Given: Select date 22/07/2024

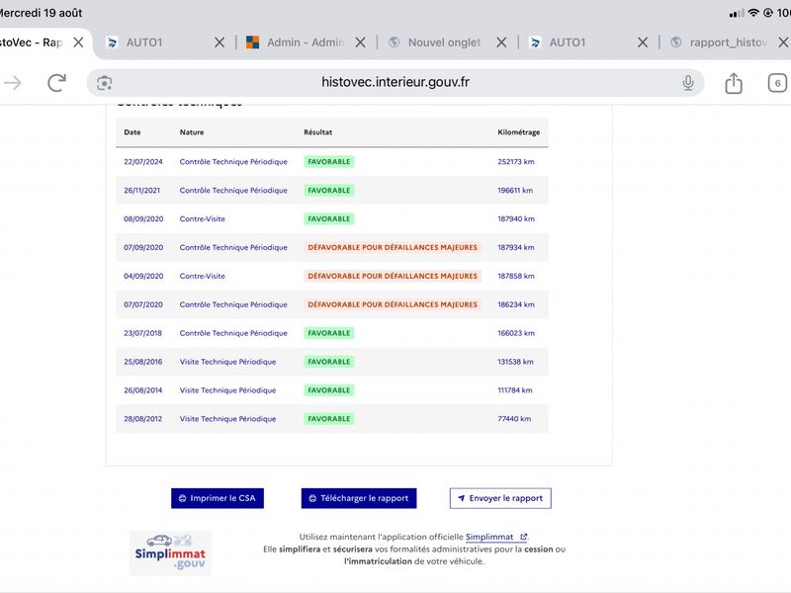Looking at the screenshot, I should (143, 162).
